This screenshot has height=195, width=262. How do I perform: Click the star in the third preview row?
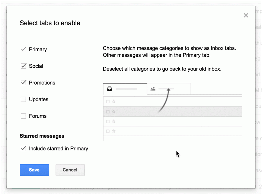click(114, 121)
